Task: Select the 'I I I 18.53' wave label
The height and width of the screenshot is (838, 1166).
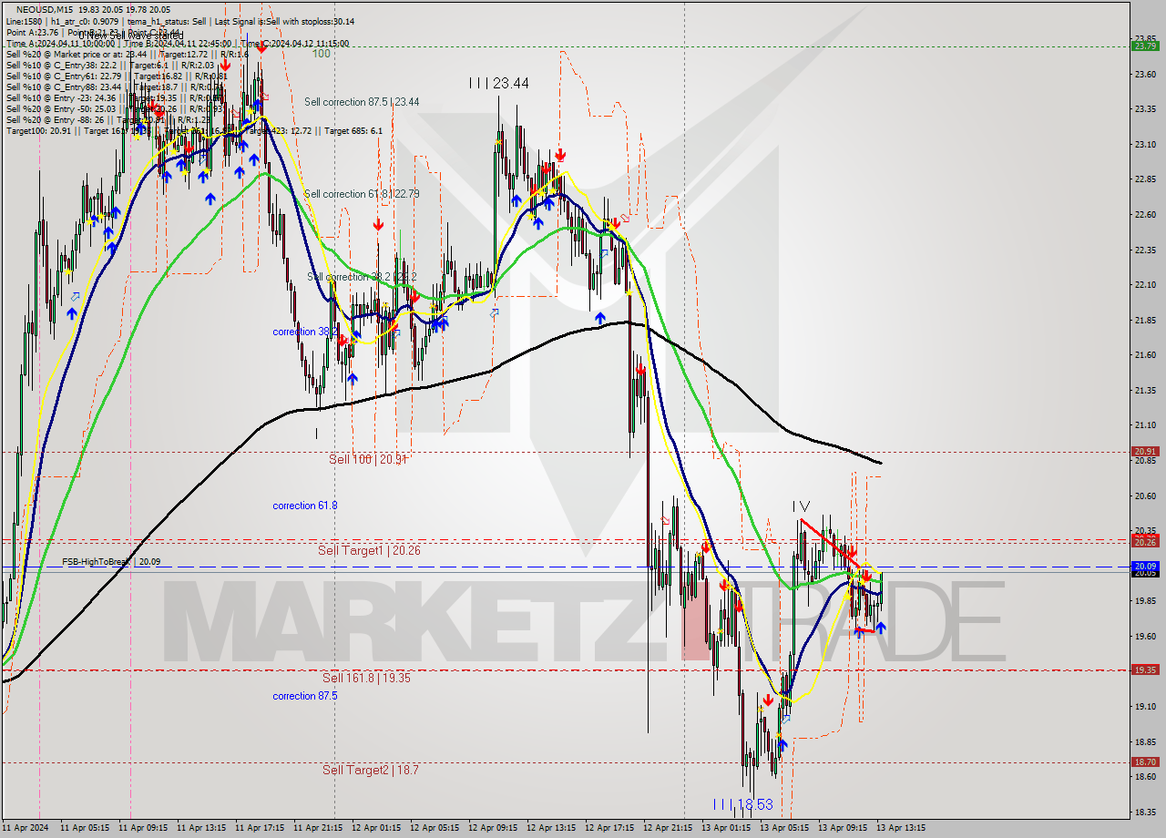Action: tap(742, 805)
